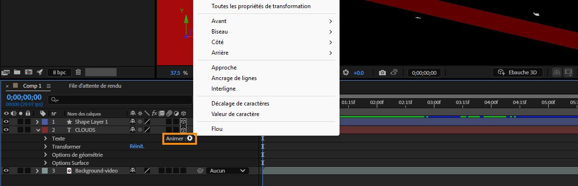The width and height of the screenshot is (578, 186).
Task: Open the Avant submenu
Action: coord(266,21)
